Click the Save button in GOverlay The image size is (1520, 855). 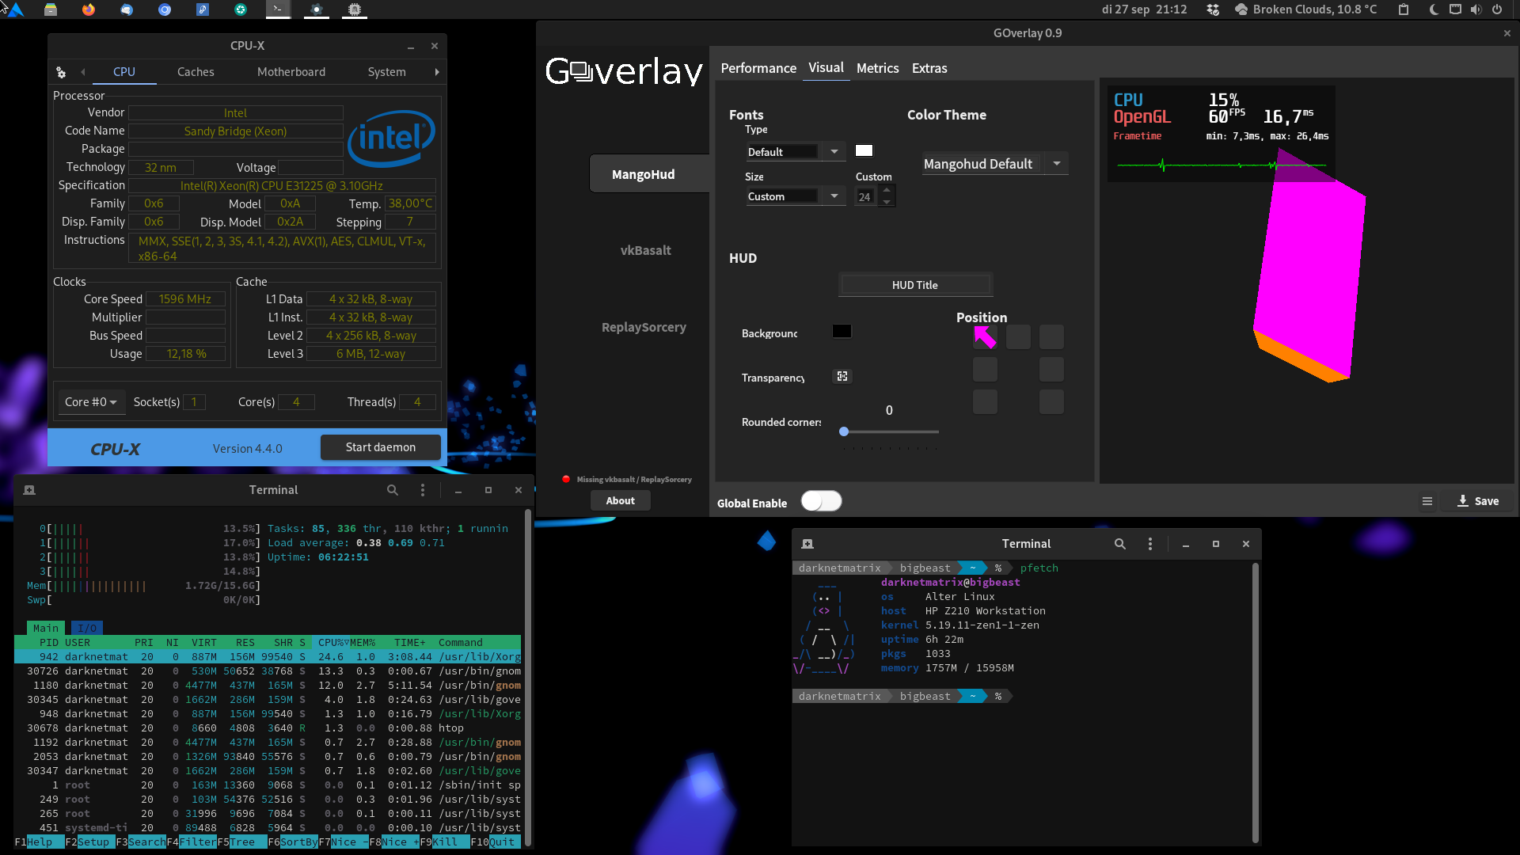click(1478, 501)
